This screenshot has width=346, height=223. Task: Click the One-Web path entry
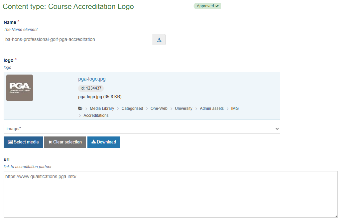[x=159, y=108]
